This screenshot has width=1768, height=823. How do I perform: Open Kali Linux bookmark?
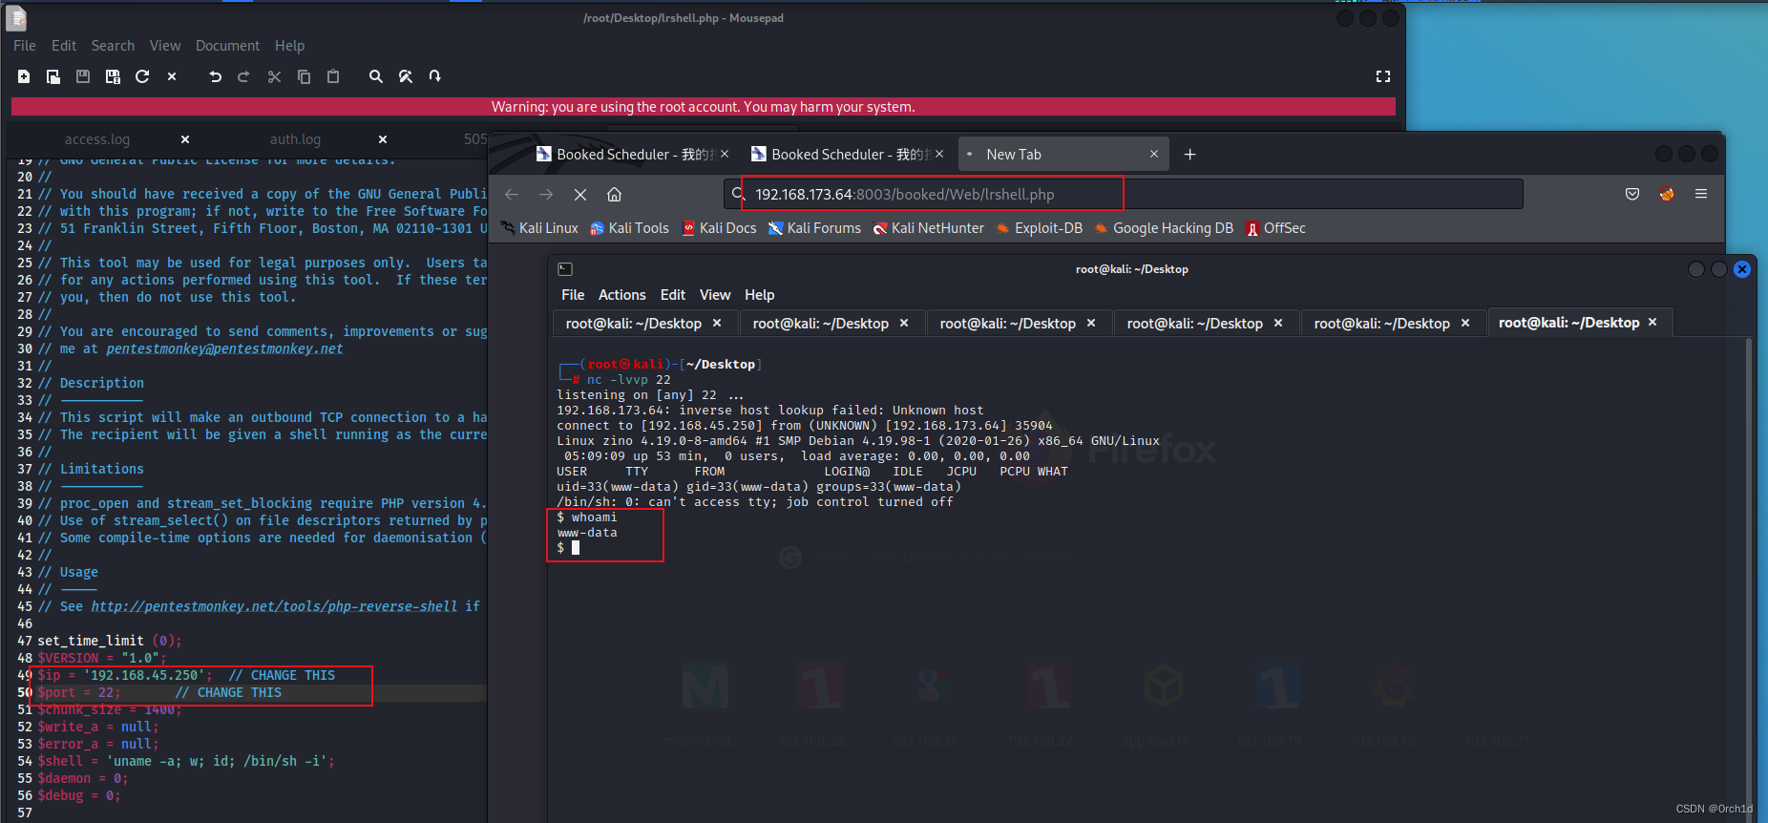tap(539, 228)
